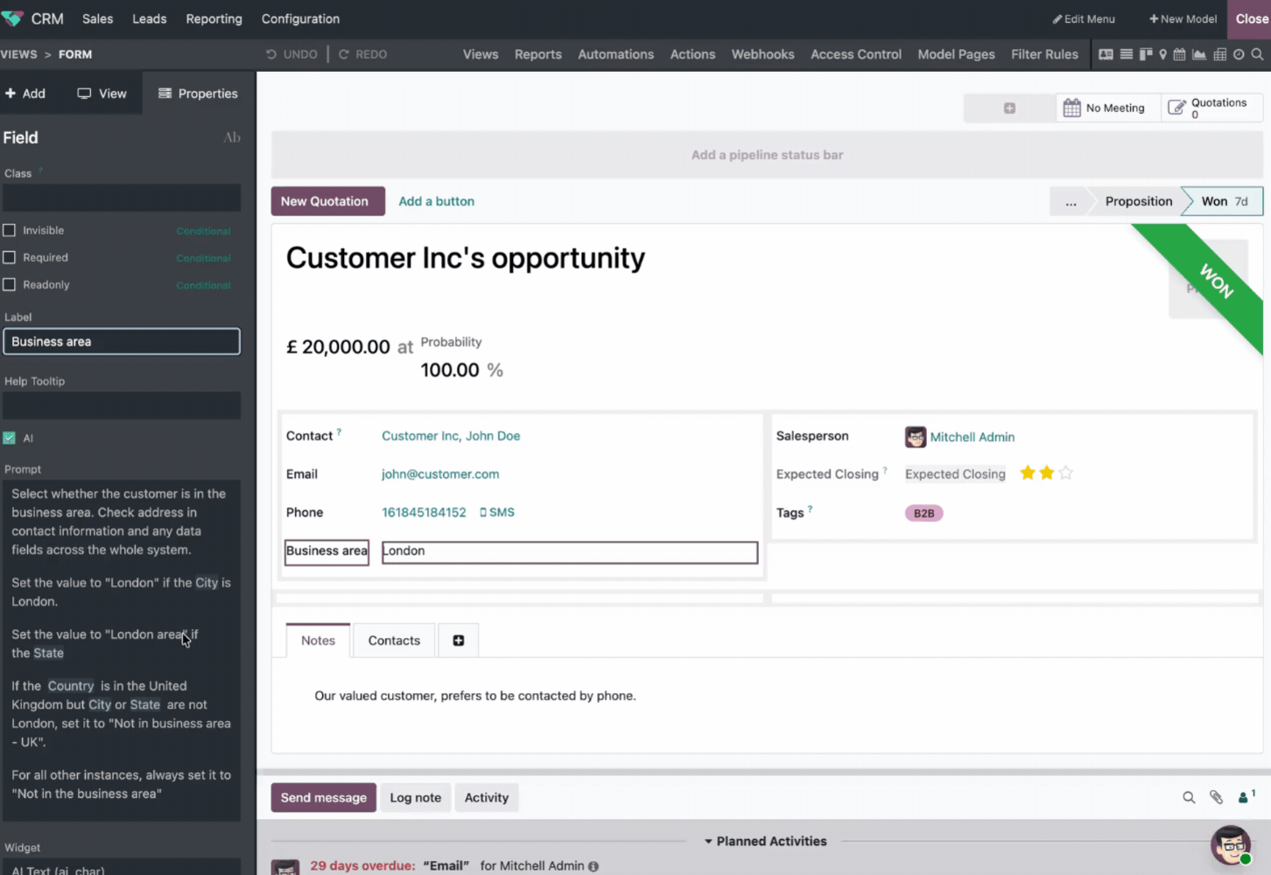The height and width of the screenshot is (875, 1271).
Task: Open the graph view icon
Action: click(1199, 54)
